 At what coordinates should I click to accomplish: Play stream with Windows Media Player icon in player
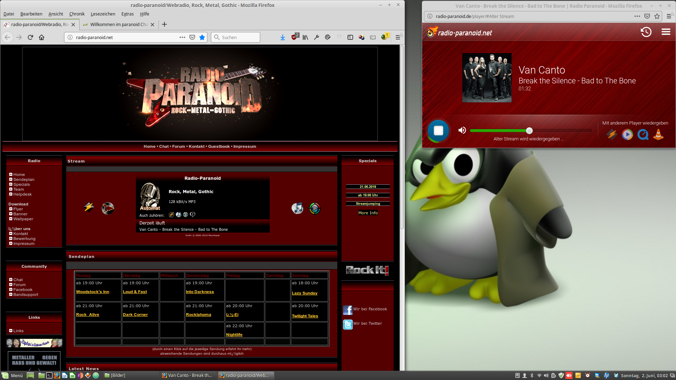pyautogui.click(x=627, y=134)
